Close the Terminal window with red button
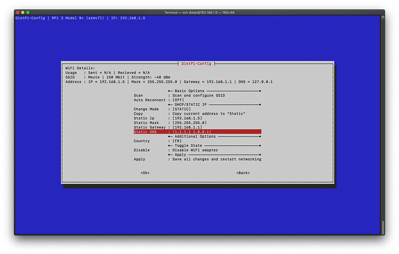Image resolution: width=399 pixels, height=254 pixels. [17, 12]
